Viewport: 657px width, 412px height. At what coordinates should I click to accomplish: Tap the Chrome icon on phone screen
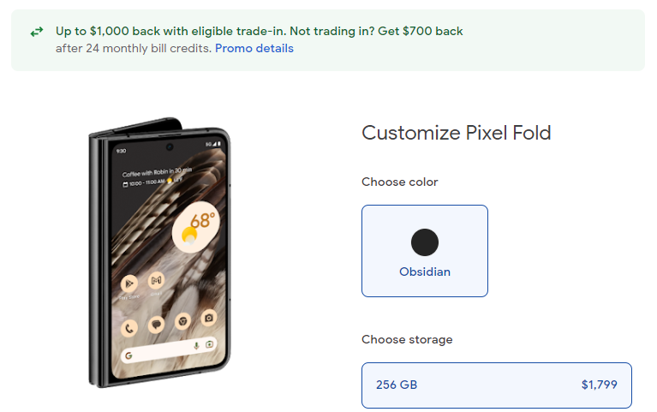[182, 321]
